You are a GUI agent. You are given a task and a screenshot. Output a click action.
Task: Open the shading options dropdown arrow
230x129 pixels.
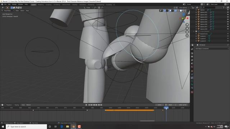(x=188, y=11)
